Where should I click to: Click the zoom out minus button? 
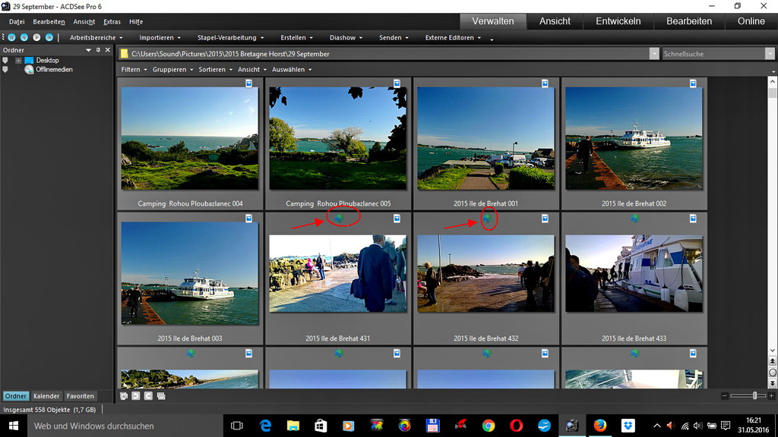pyautogui.click(x=725, y=396)
